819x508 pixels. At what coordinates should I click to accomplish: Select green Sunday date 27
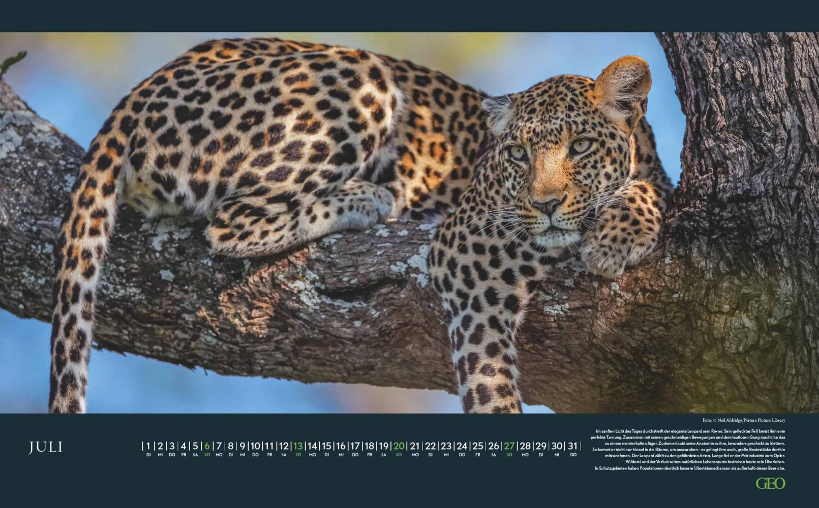pyautogui.click(x=509, y=446)
